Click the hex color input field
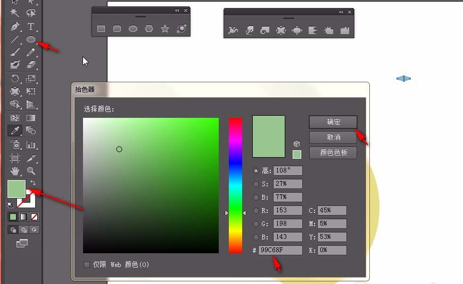Image resolution: width=463 pixels, height=284 pixels. coord(280,250)
